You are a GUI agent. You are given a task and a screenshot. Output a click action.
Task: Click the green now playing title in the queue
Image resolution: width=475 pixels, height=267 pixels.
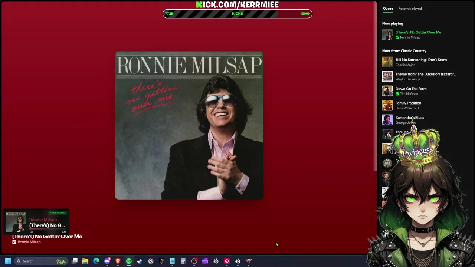pyautogui.click(x=418, y=32)
